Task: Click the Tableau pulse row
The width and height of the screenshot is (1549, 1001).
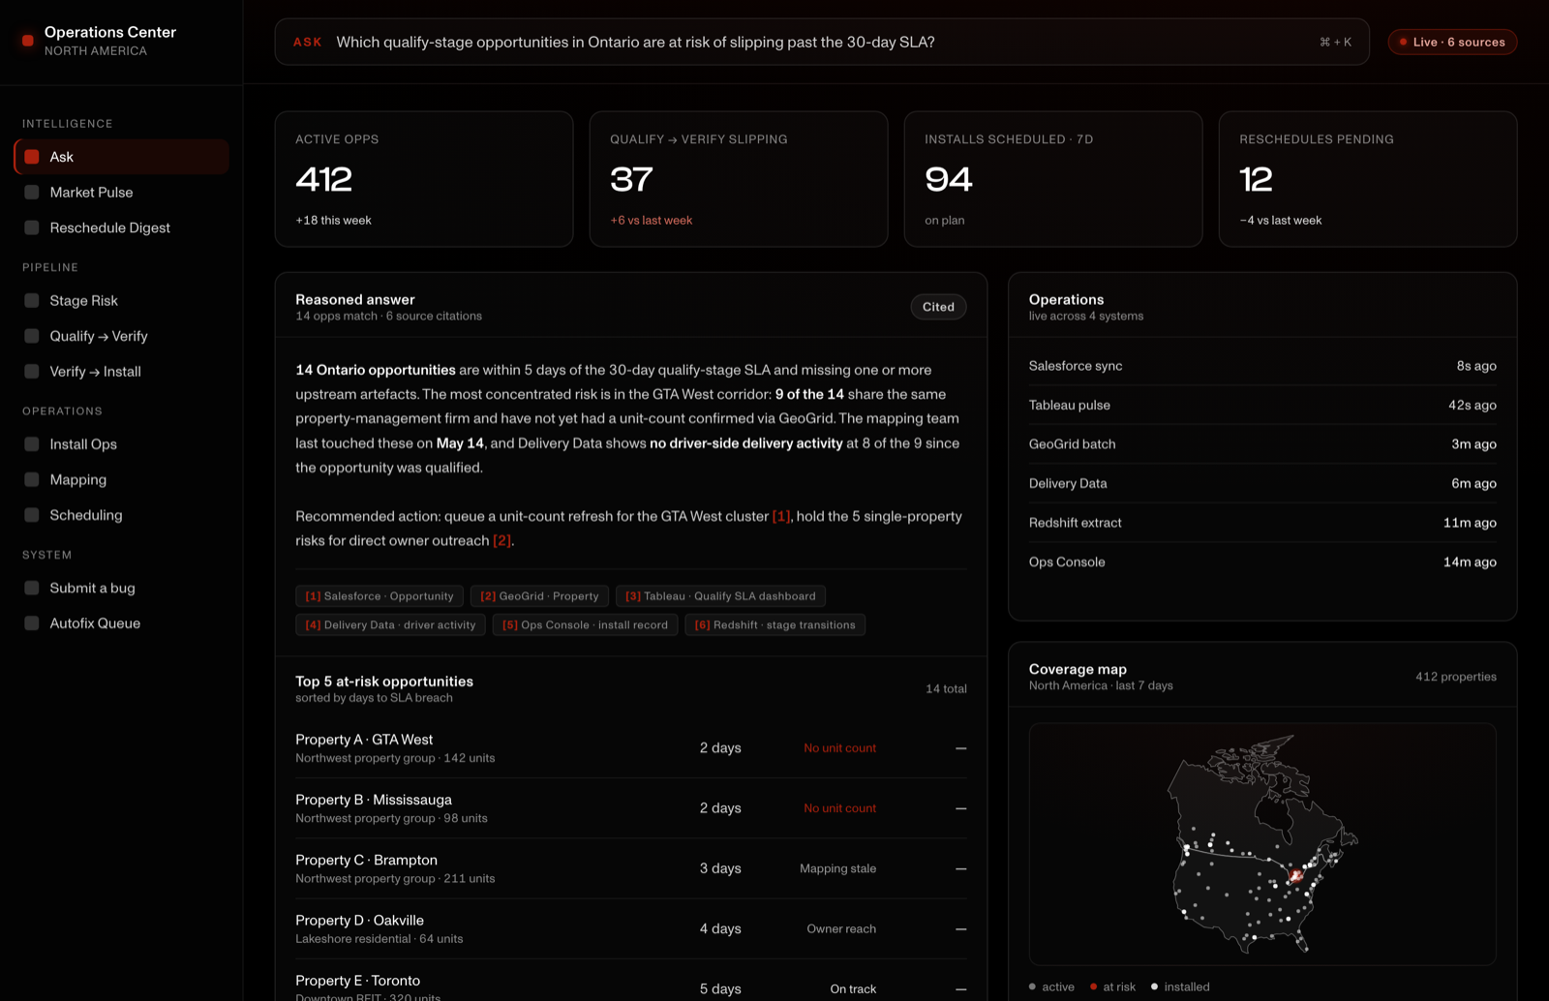Action: [x=1262, y=406]
